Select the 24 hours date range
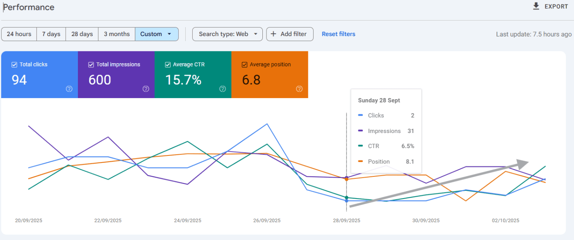This screenshot has width=574, height=240. click(x=19, y=34)
